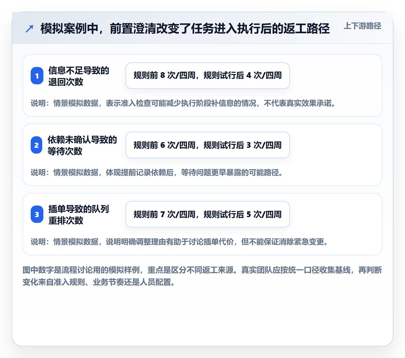Click the footer paragraph starting 图中数字是流程讨论用的模拟样例
Screen dimensions: 405x358
[203, 276]
